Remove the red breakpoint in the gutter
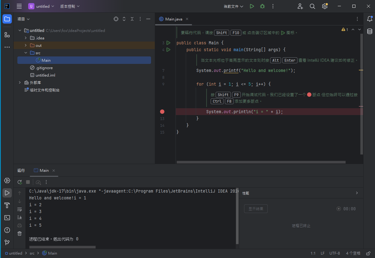Screen dimensions: 375x258 coord(162,112)
